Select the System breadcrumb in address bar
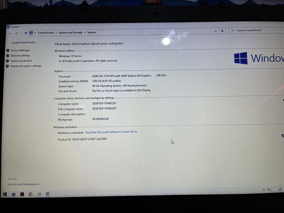Screen dimensions: 284x213 91,33
